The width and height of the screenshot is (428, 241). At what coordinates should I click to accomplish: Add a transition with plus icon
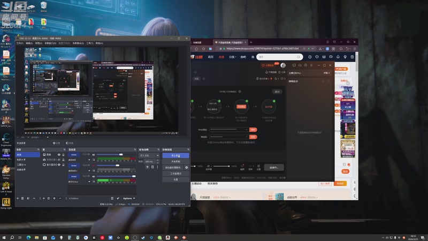(x=148, y=167)
